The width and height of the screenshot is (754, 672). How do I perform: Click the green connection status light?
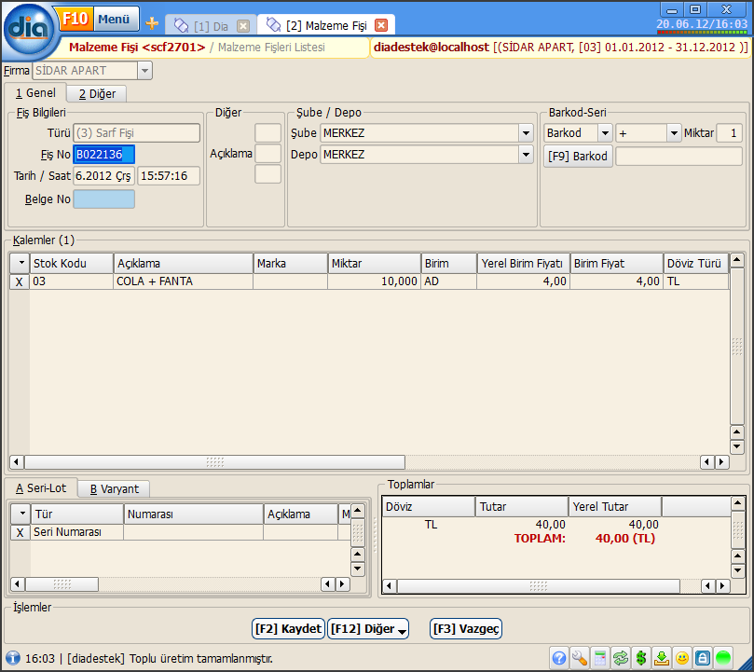[x=723, y=658]
